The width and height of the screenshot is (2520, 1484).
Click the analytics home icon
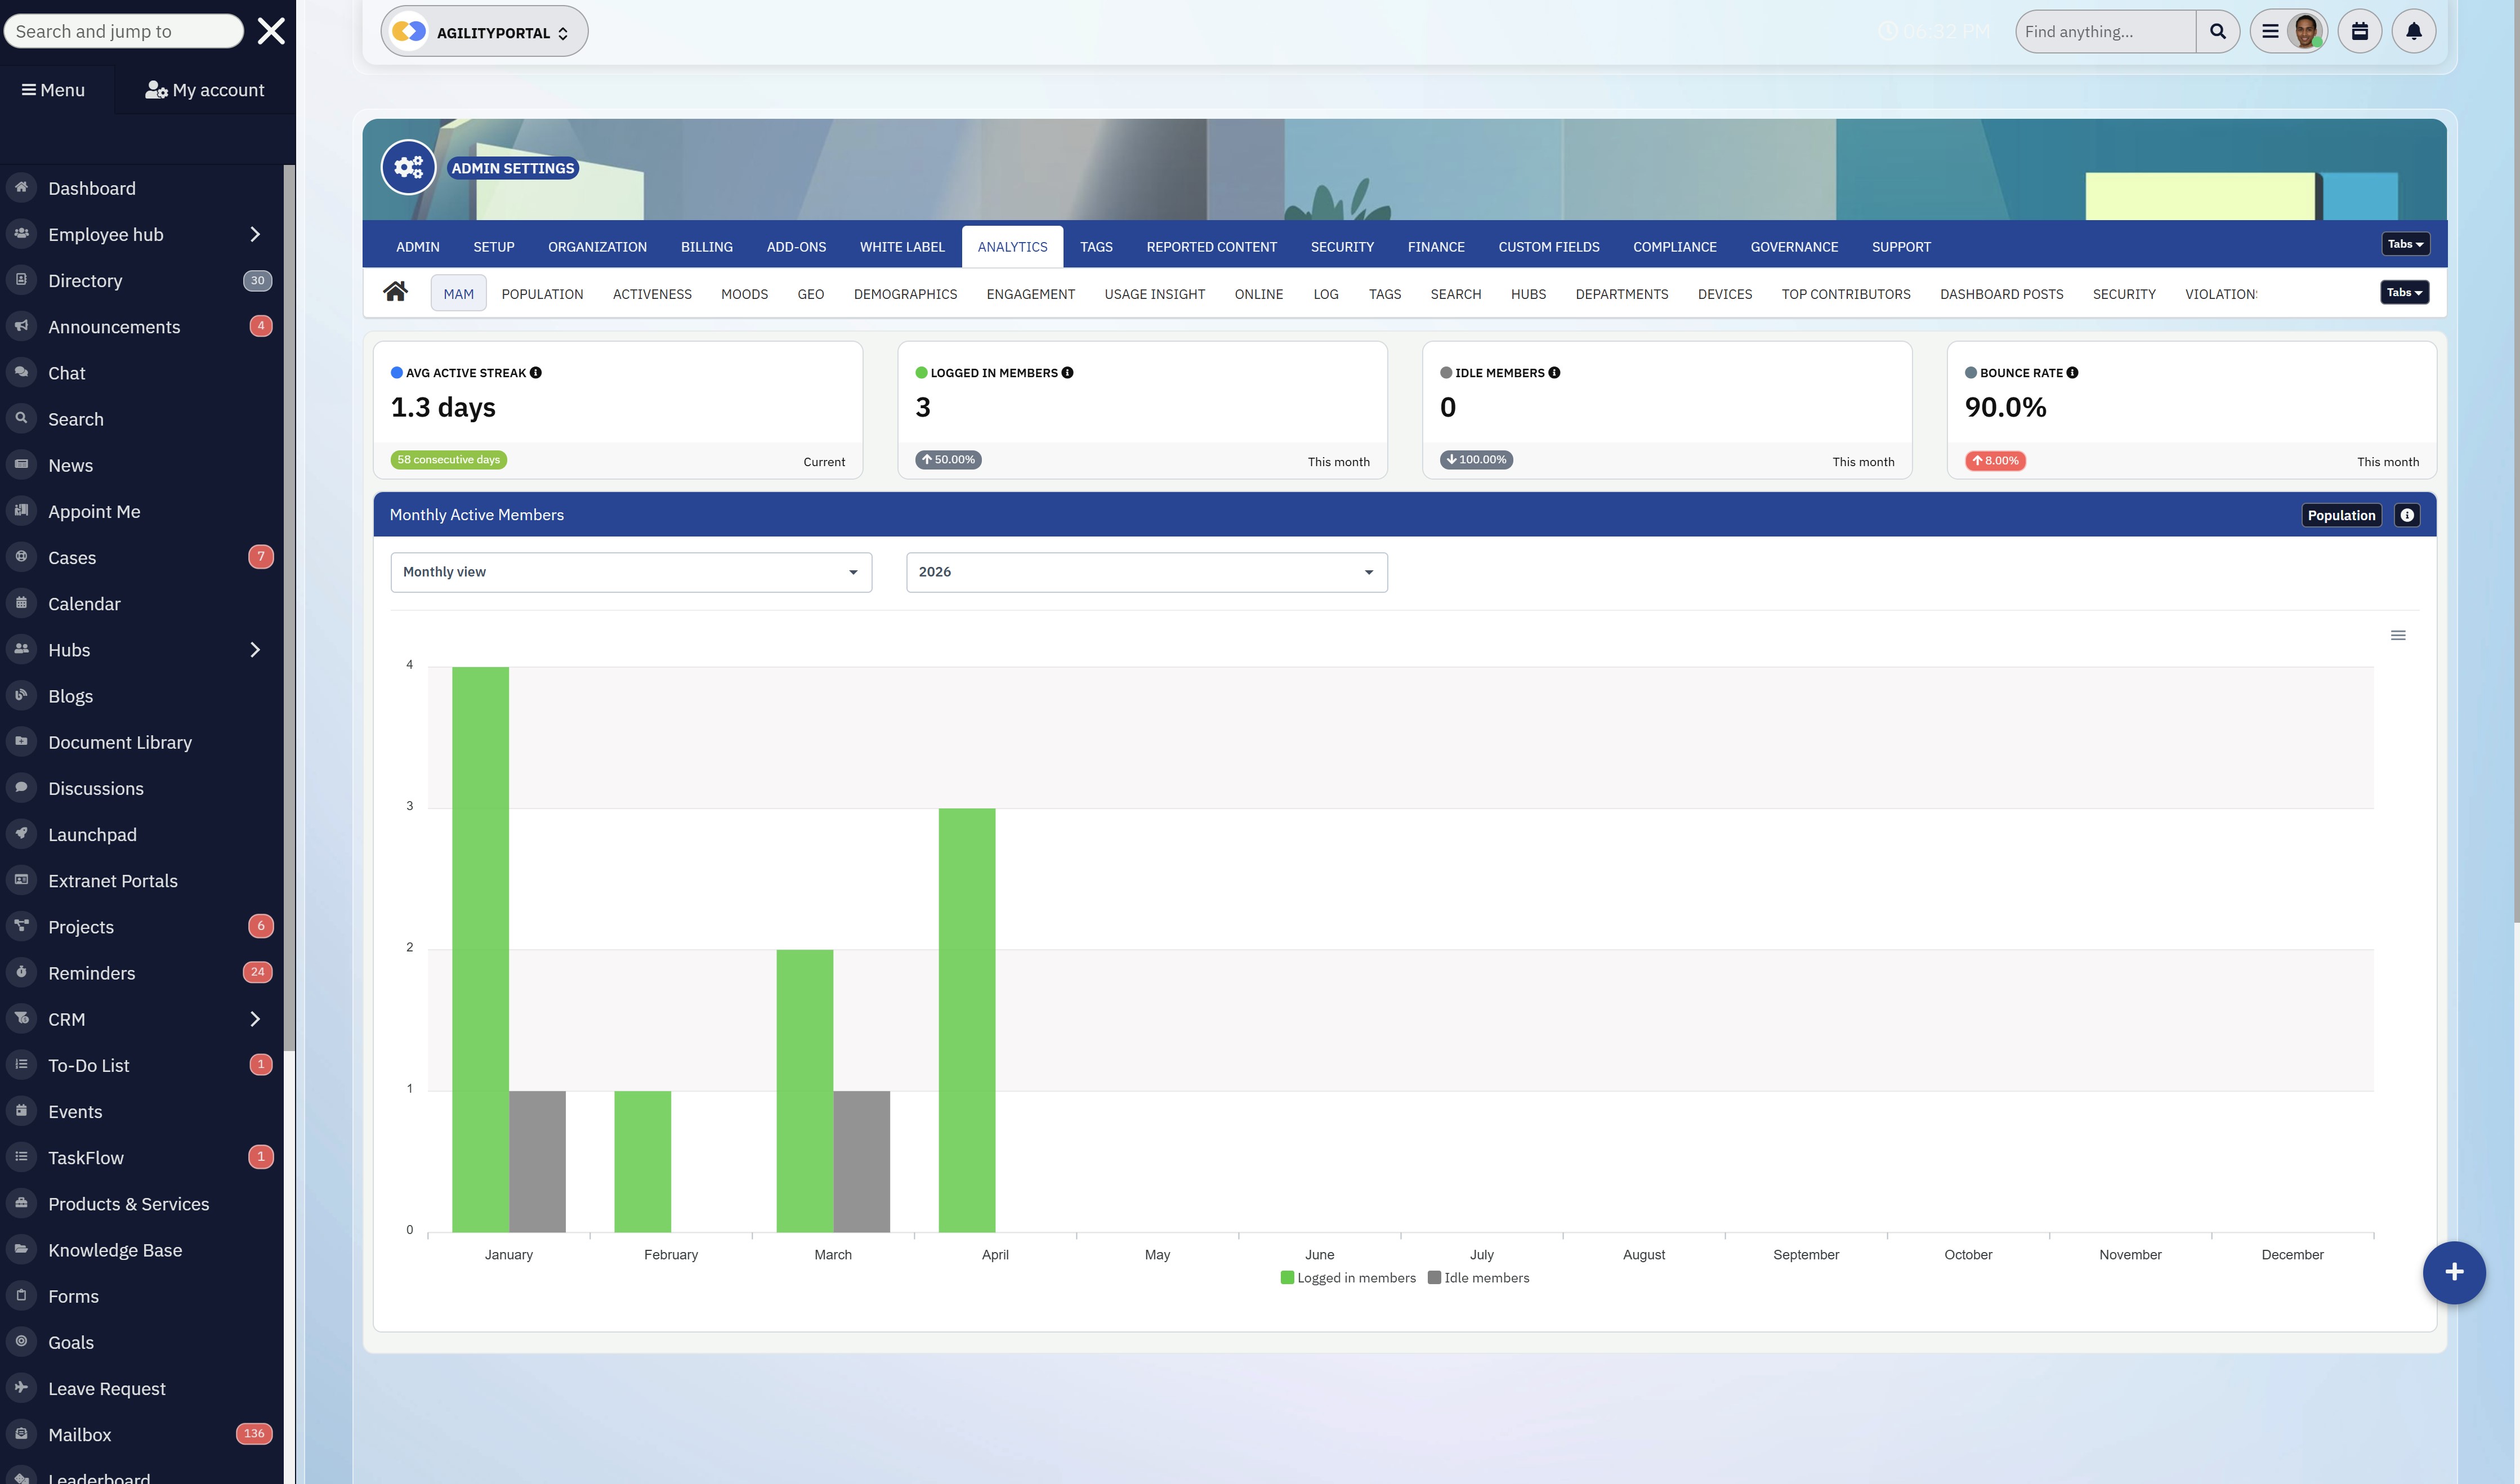pos(395,292)
